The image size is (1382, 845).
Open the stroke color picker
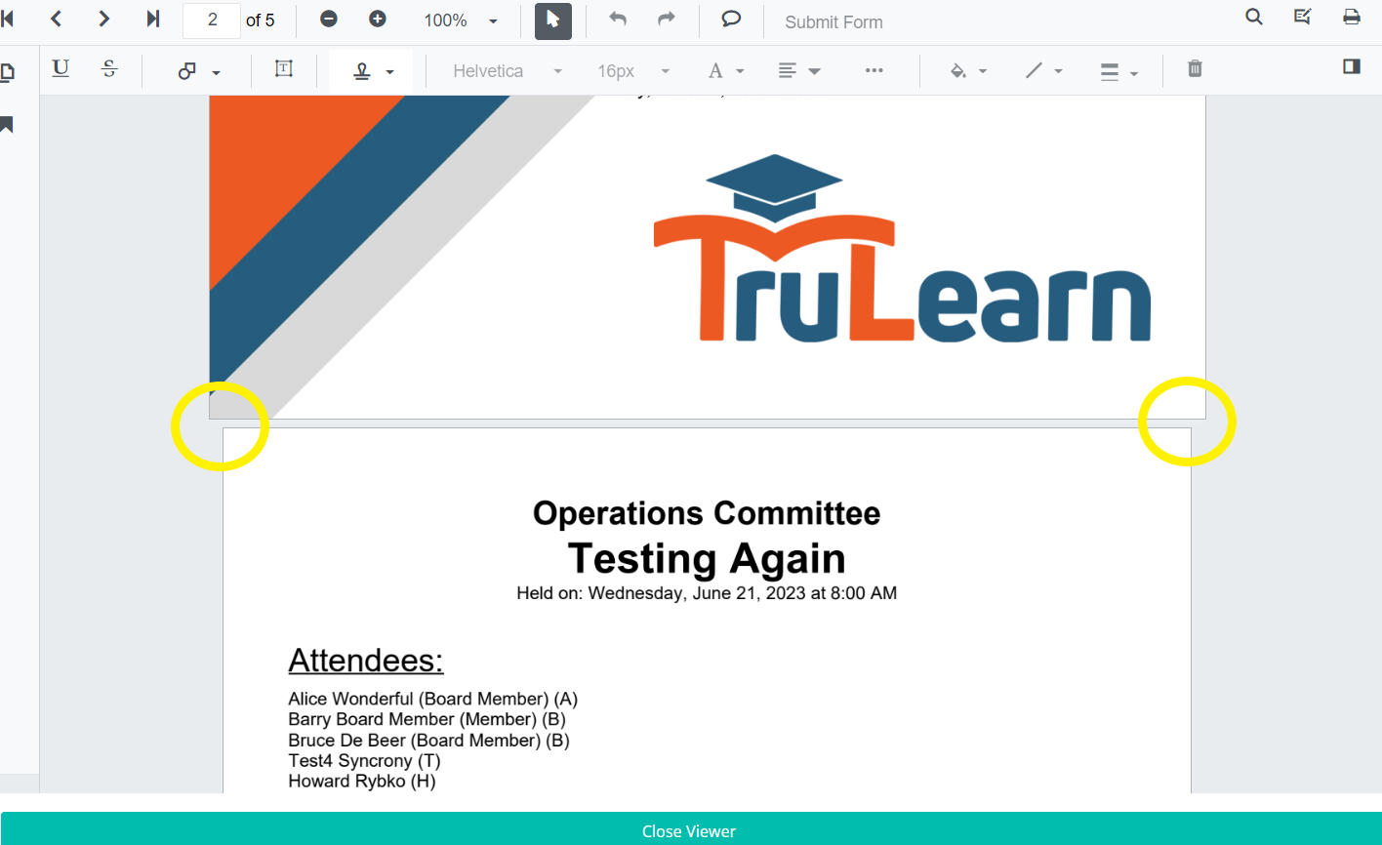[1043, 71]
